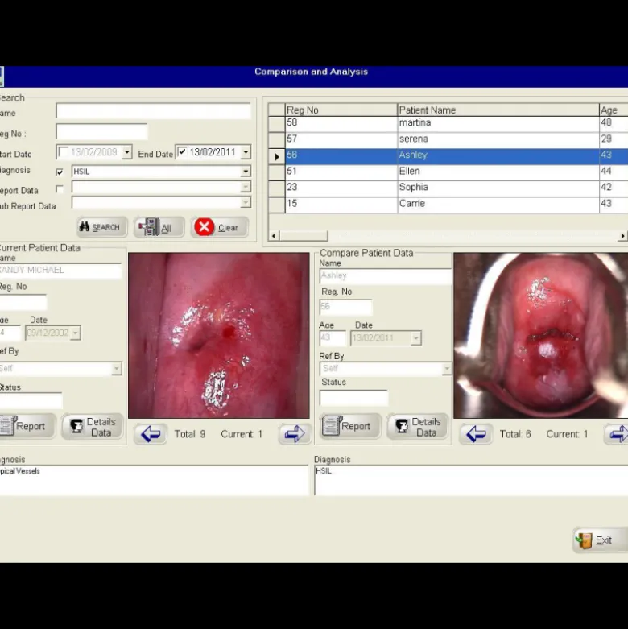Screen dimensions: 628x629
Task: Open Report for current patient Sandy Michael
Action: pos(27,425)
